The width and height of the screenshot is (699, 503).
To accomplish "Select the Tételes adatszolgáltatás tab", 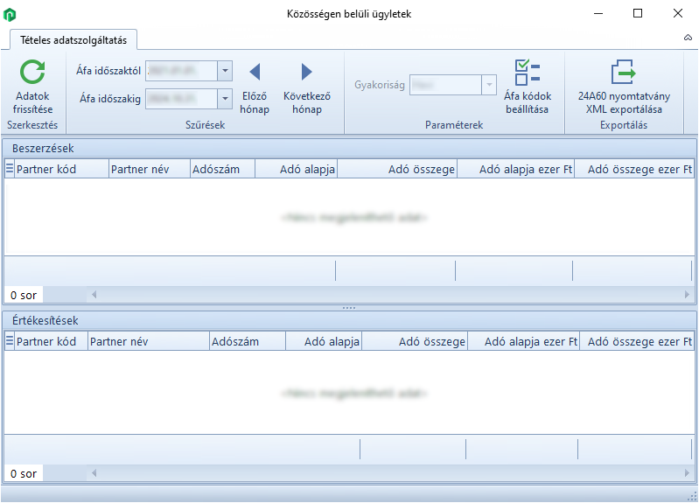I will pos(73,38).
